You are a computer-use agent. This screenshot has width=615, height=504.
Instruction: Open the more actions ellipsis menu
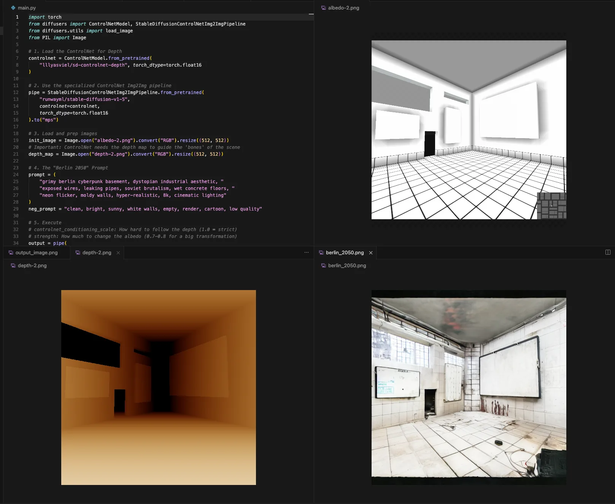[307, 252]
